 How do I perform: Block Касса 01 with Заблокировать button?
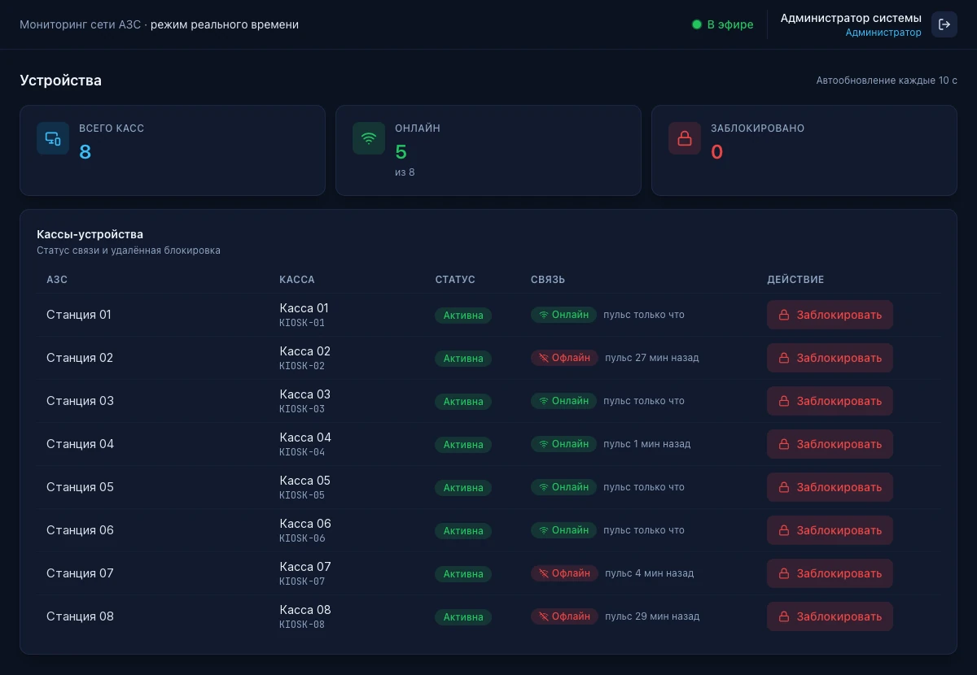[x=830, y=315]
